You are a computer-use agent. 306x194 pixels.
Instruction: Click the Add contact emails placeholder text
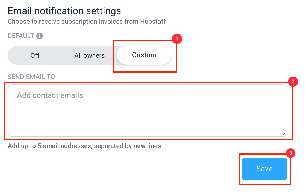tap(50, 95)
